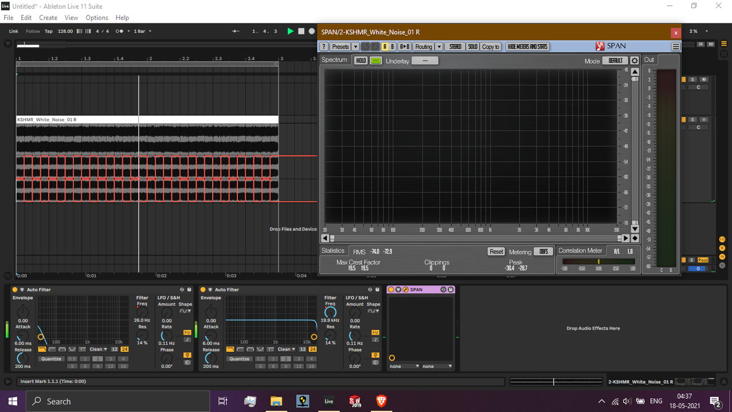Reset the SPAN metering statistics
The width and height of the screenshot is (732, 412).
pos(496,251)
